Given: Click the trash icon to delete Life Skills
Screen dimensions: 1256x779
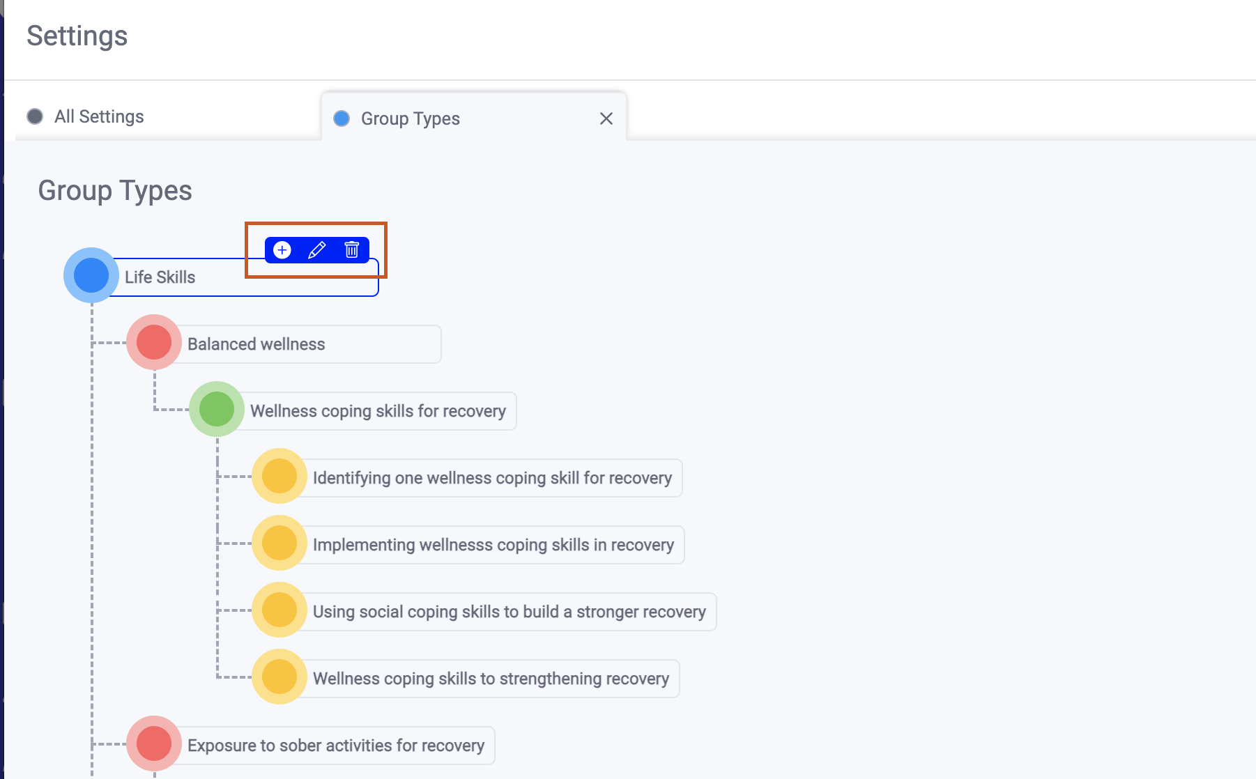Looking at the screenshot, I should (x=352, y=249).
